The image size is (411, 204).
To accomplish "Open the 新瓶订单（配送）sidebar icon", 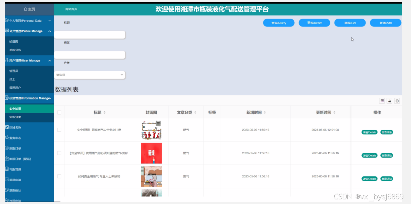I will [7, 159].
